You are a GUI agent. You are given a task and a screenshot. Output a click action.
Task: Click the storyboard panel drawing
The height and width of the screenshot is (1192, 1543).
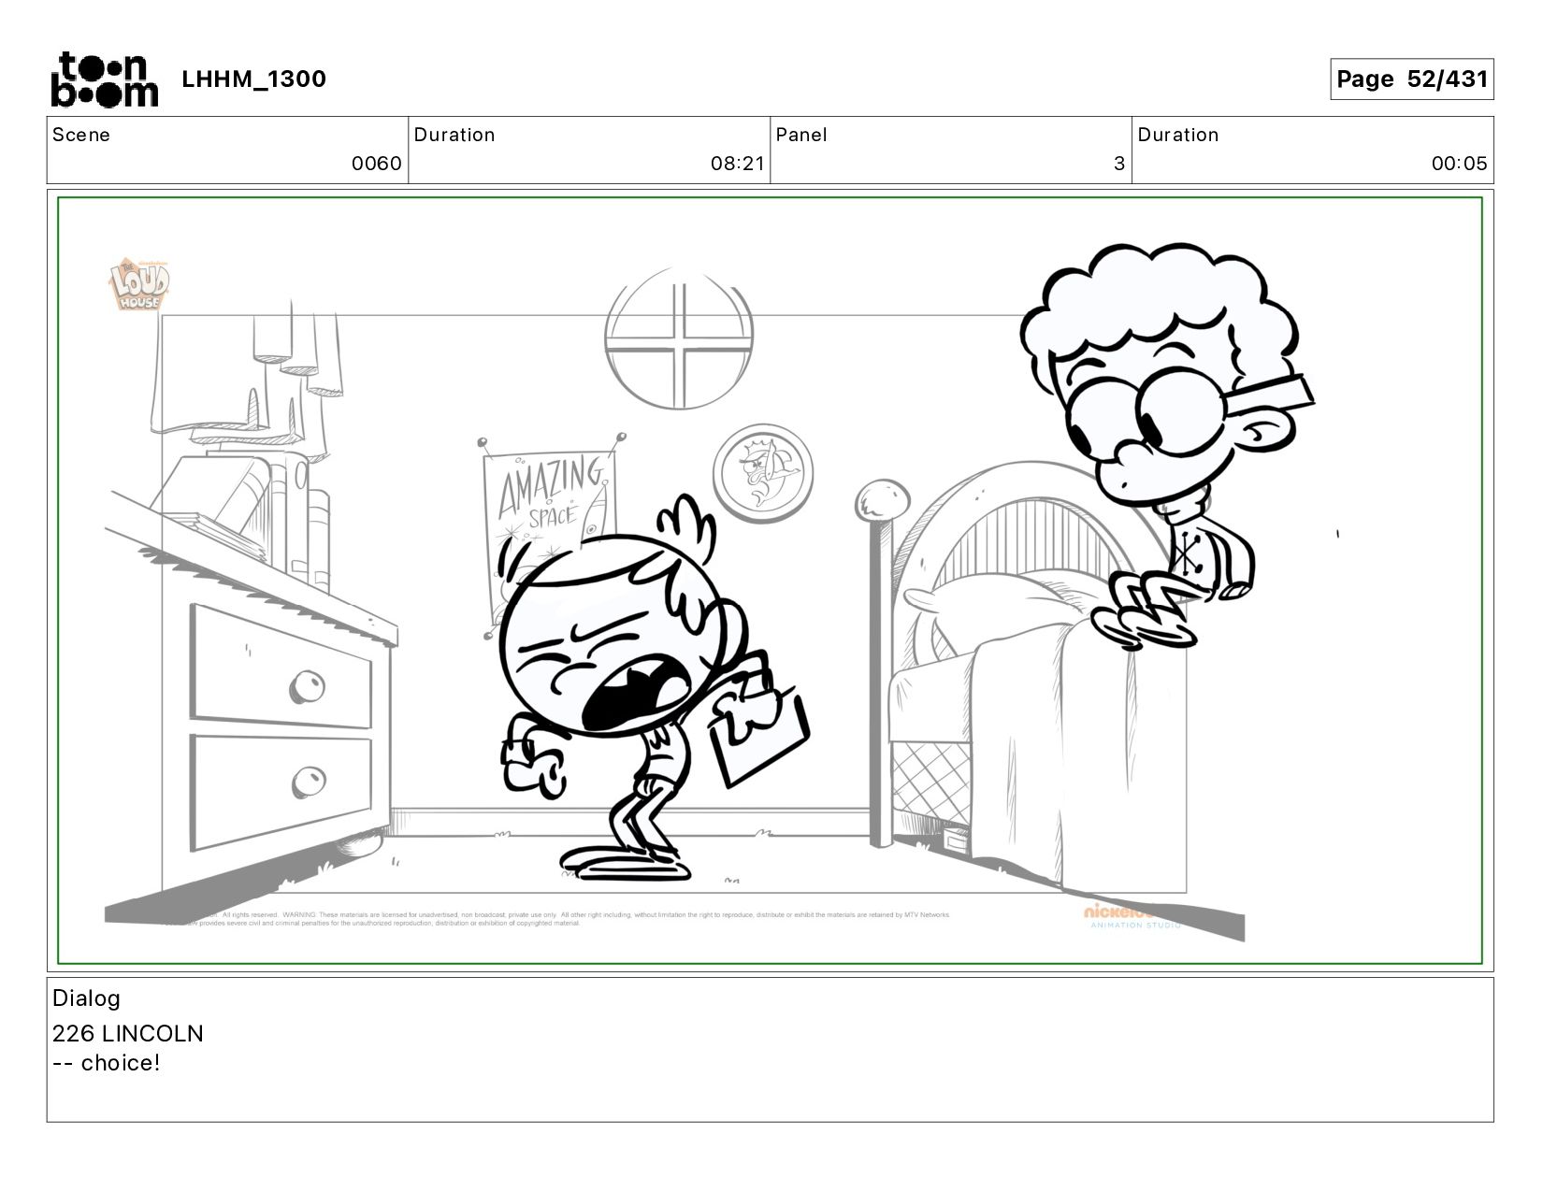coord(770,581)
